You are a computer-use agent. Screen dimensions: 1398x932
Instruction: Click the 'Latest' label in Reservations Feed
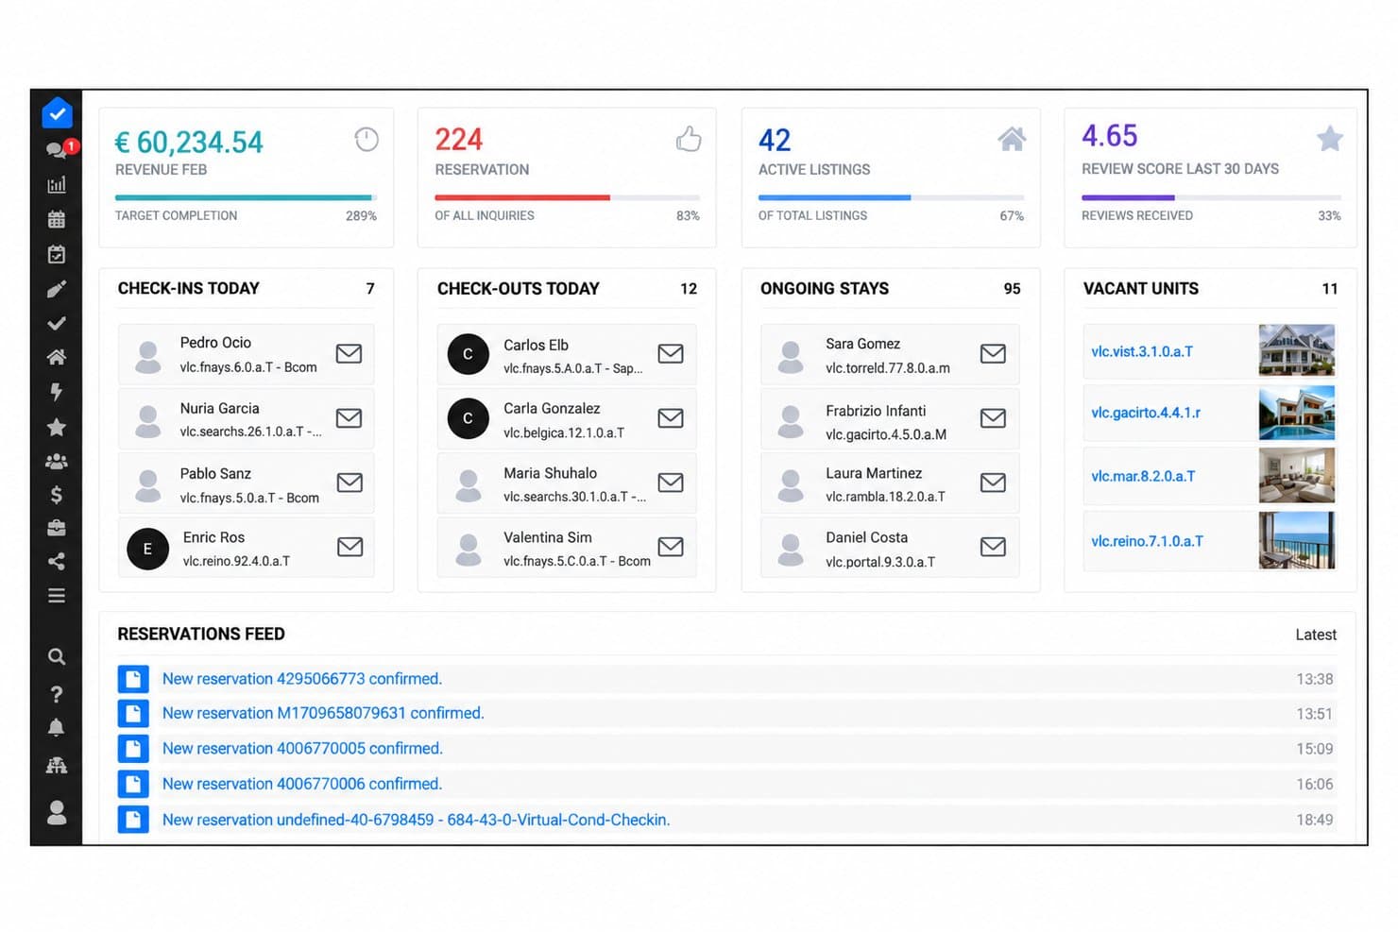click(x=1316, y=635)
